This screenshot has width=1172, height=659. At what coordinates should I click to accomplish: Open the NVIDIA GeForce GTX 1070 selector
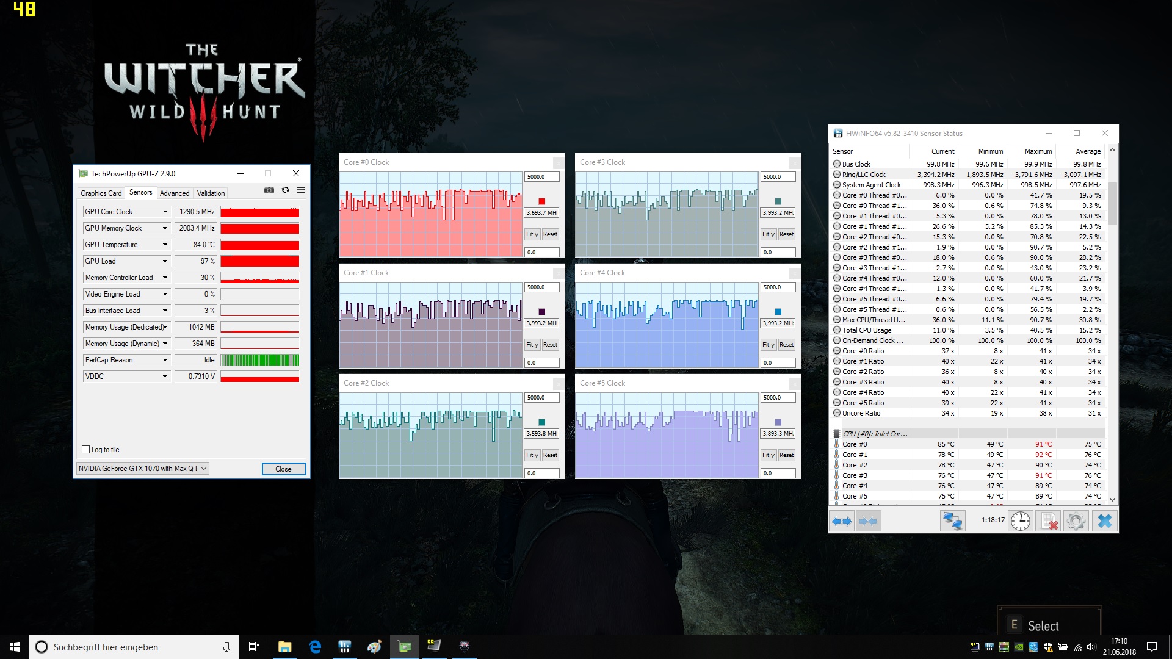tap(143, 469)
